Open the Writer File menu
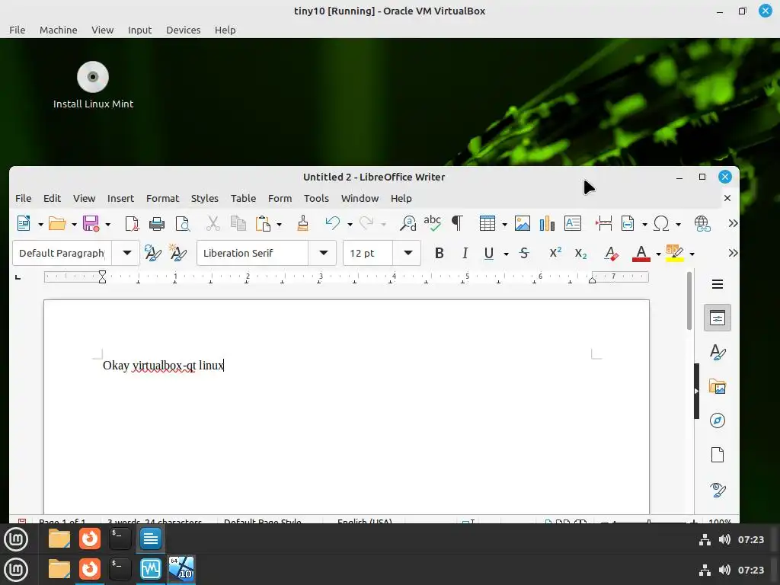780x585 pixels. [x=23, y=198]
